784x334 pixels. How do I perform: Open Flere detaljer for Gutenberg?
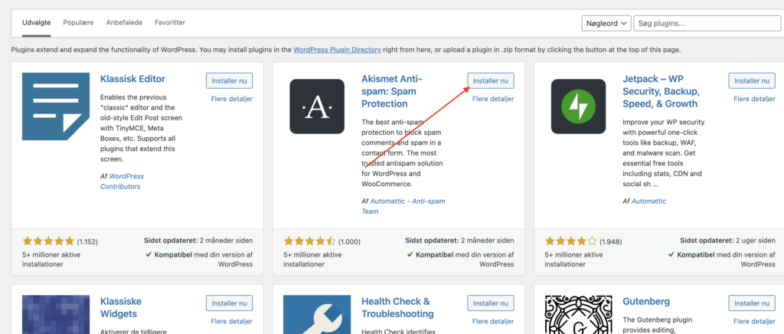754,322
